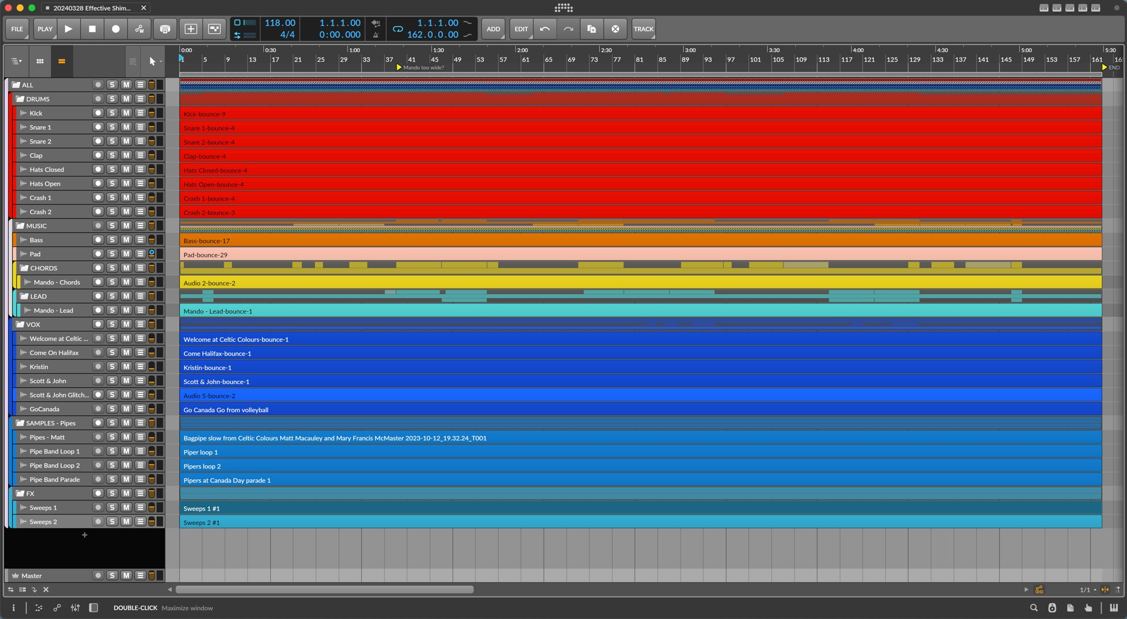Image resolution: width=1127 pixels, height=619 pixels.
Task: Click the tempo value 118.00
Action: pos(280,23)
